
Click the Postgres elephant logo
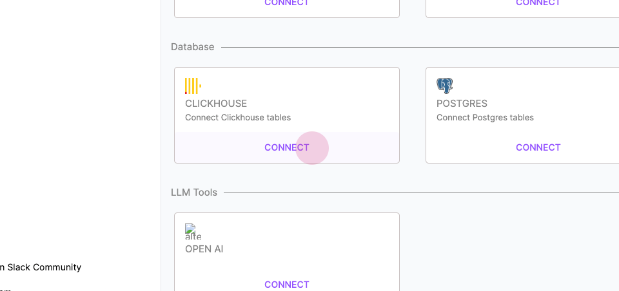[x=444, y=86]
